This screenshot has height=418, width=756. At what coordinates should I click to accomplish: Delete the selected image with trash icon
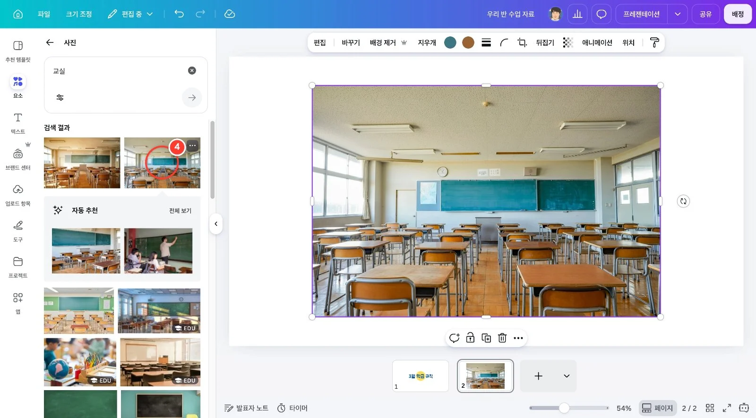pyautogui.click(x=502, y=338)
